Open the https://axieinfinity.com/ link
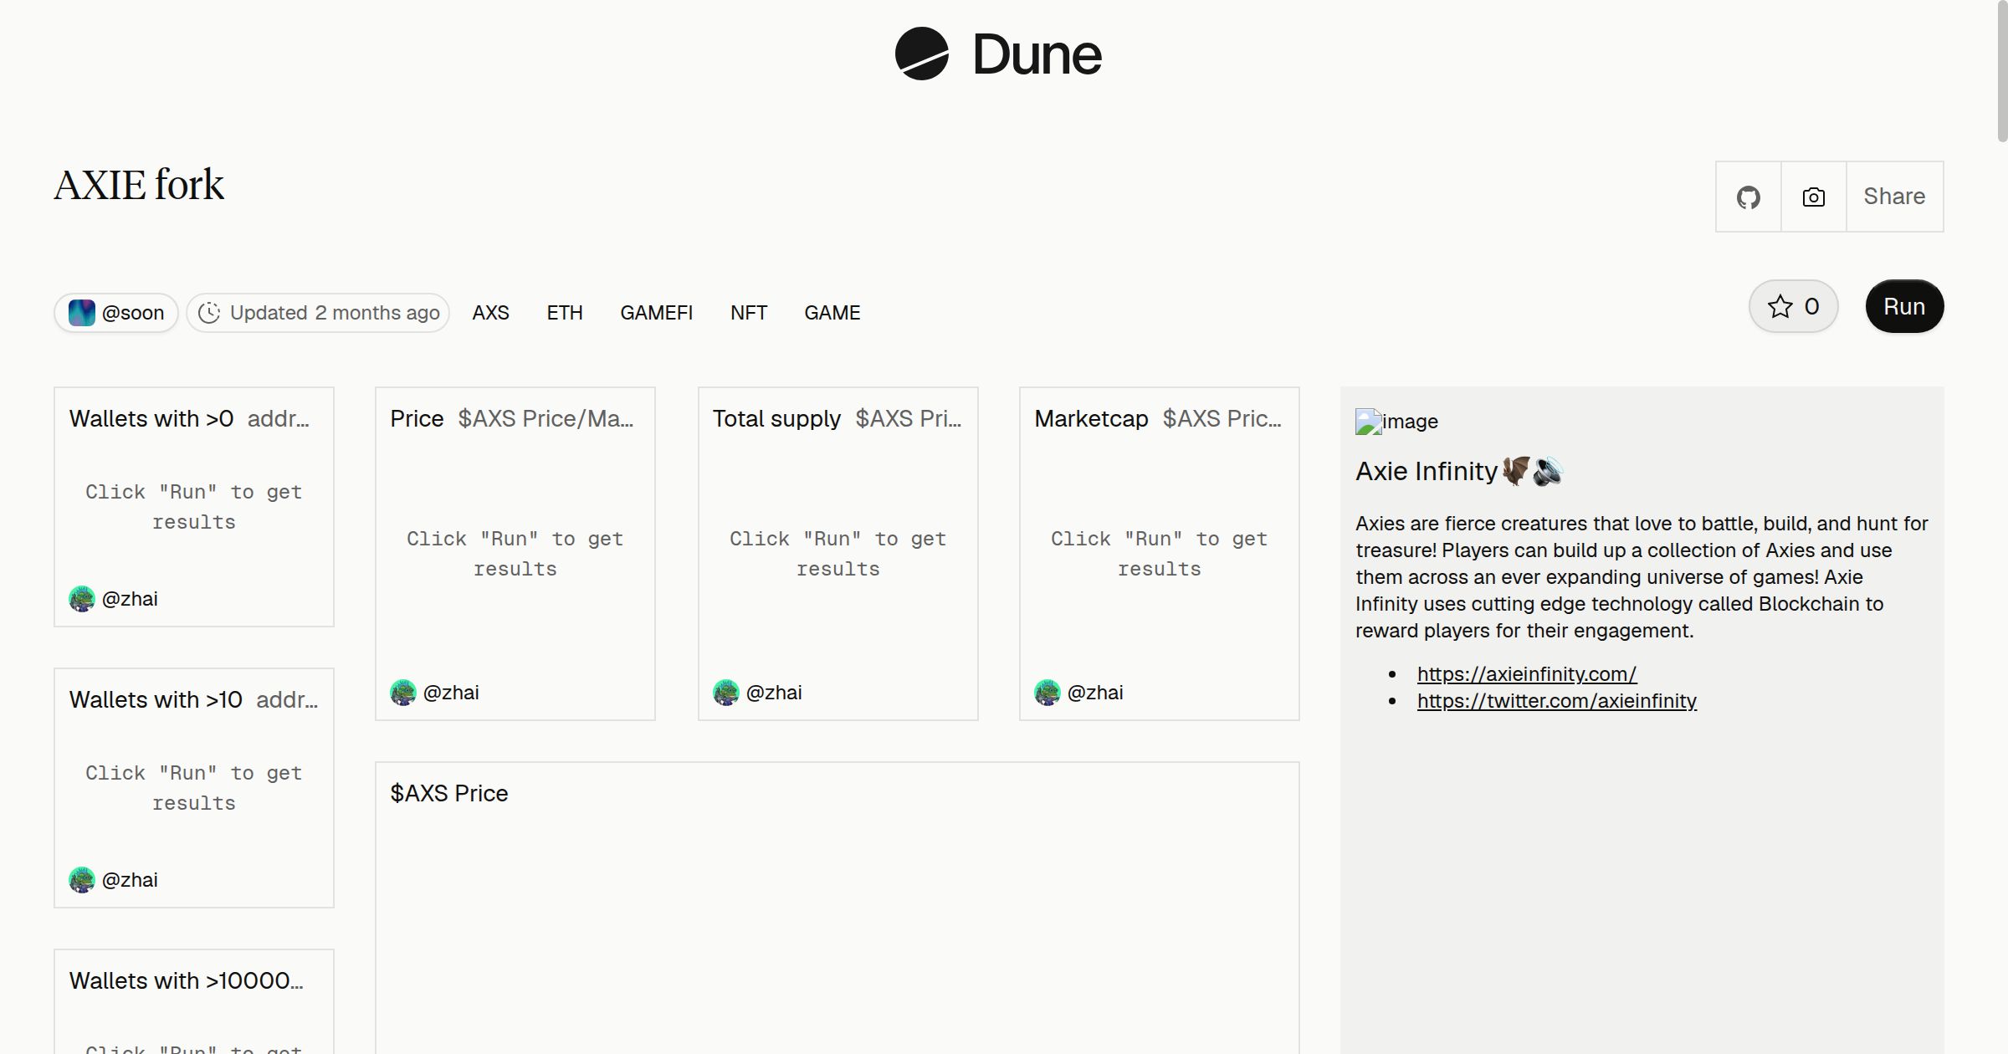 pos(1527,673)
